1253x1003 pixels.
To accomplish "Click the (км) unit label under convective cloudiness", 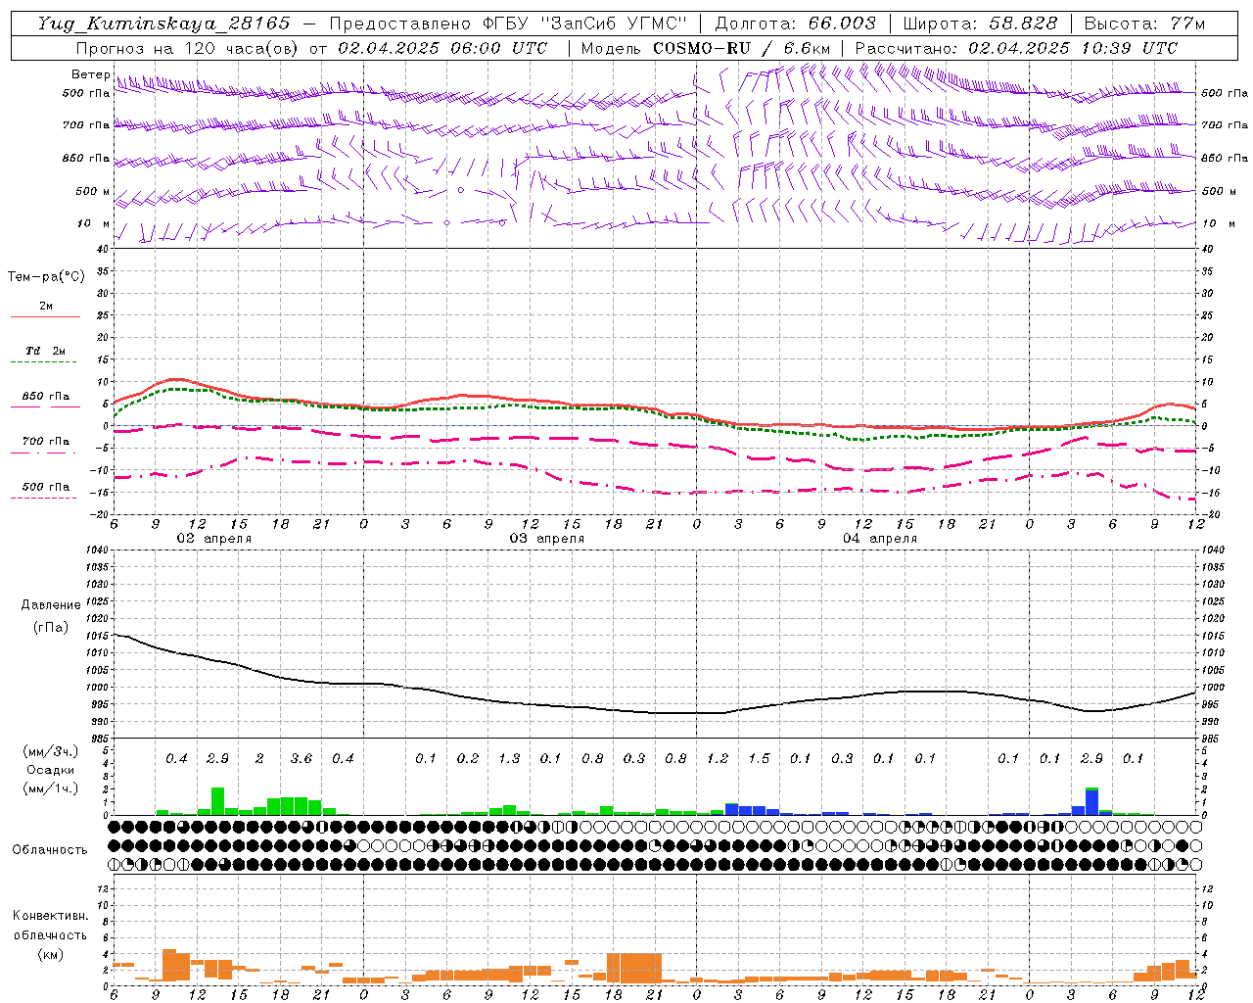I will [x=50, y=954].
